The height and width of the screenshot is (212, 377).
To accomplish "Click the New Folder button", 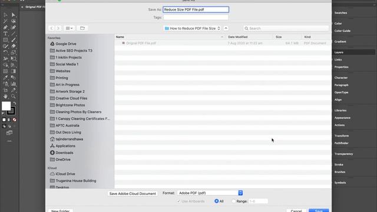I will click(60, 211).
